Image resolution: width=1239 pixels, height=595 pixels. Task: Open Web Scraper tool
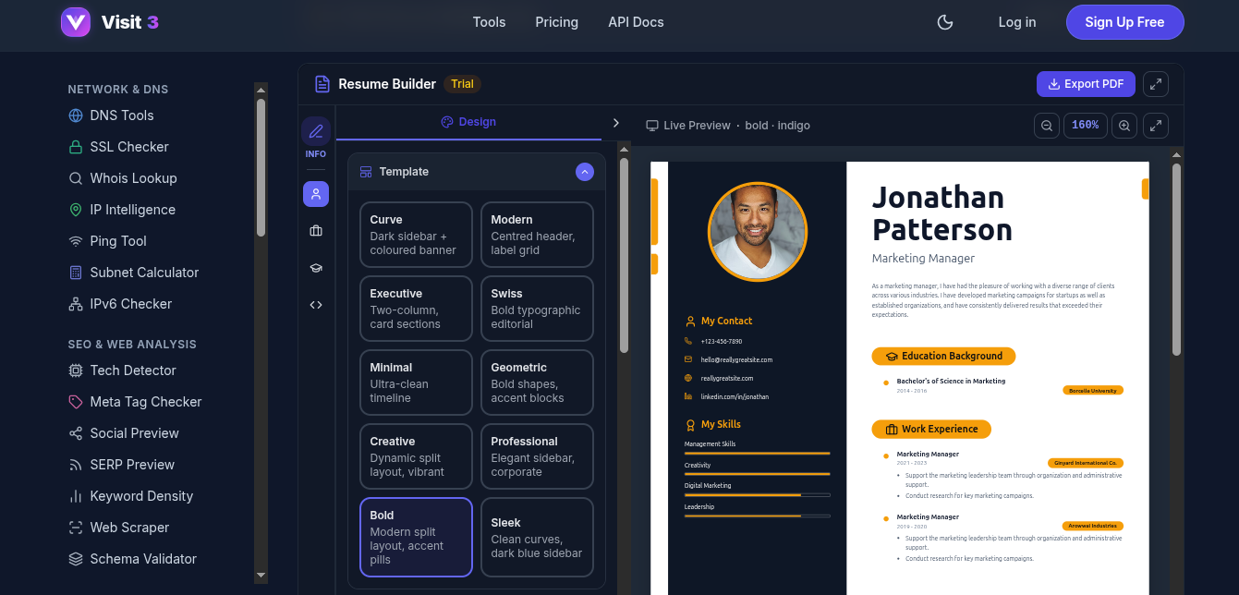(118, 528)
